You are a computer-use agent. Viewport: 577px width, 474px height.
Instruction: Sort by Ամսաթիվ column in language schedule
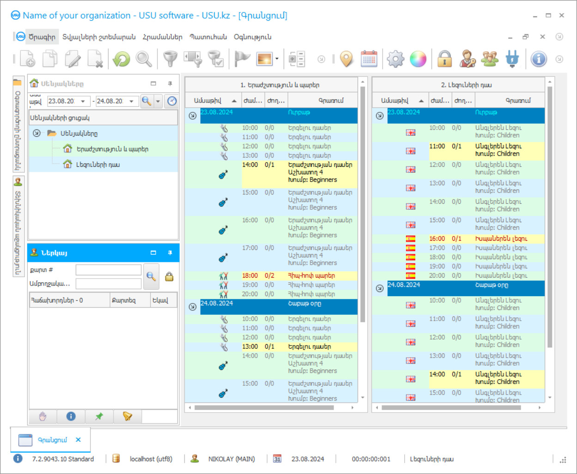point(401,100)
